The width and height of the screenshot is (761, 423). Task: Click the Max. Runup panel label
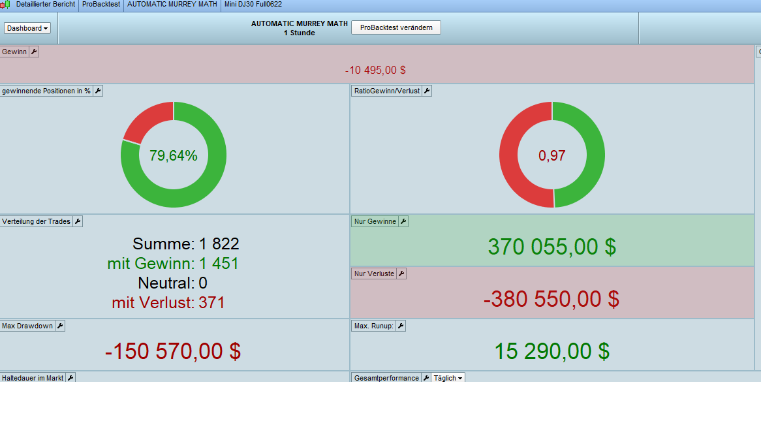[x=373, y=326]
